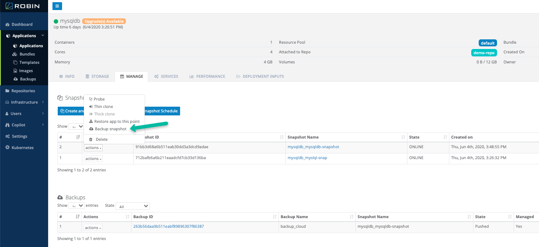Open Images in the sidebar

pyautogui.click(x=26, y=71)
